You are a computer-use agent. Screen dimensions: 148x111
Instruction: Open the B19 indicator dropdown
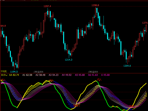click(4, 75)
